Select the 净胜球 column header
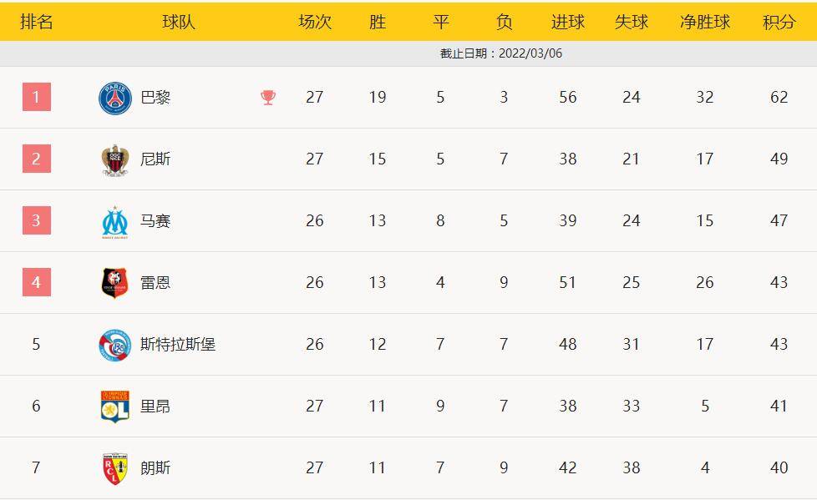 (704, 22)
